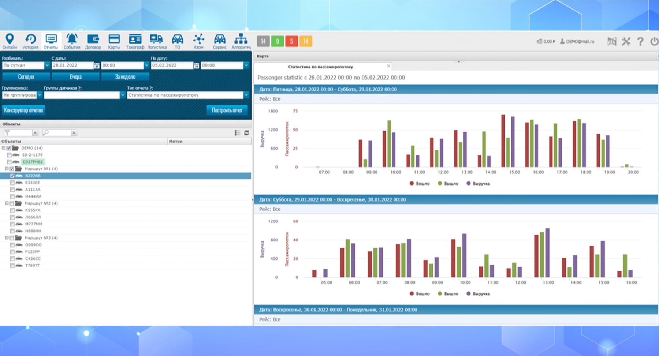Click the Алгоритмы hierarchy icon

pos(241,41)
